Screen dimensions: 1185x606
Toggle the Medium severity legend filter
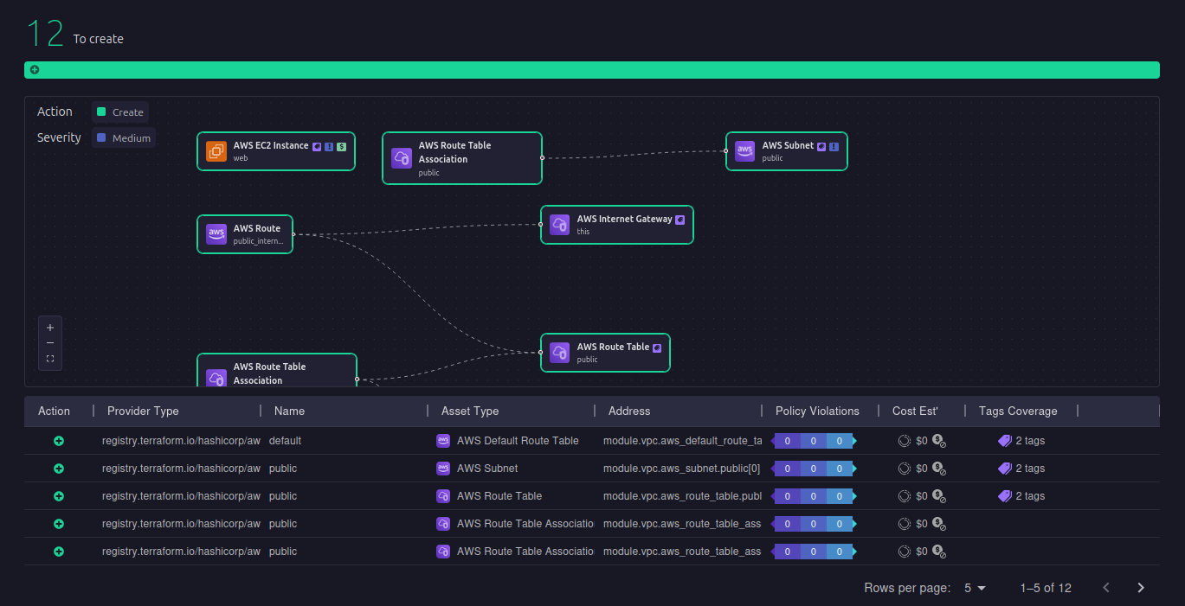coord(124,138)
